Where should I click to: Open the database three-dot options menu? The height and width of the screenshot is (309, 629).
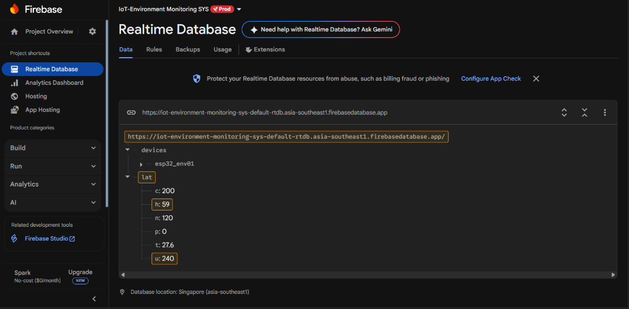click(605, 113)
